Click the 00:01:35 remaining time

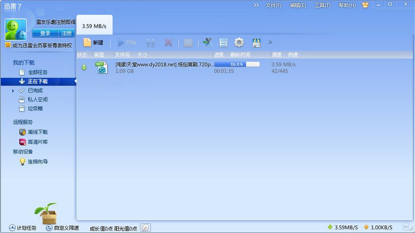(x=223, y=71)
